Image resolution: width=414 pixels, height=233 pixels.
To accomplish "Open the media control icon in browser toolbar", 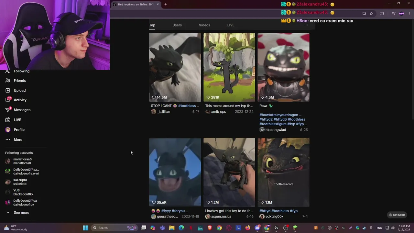I will tap(394, 14).
